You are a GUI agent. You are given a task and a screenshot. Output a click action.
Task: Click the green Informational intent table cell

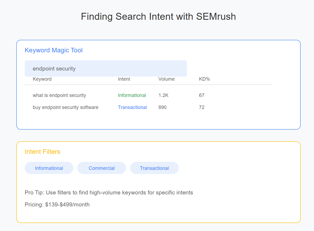coord(132,95)
